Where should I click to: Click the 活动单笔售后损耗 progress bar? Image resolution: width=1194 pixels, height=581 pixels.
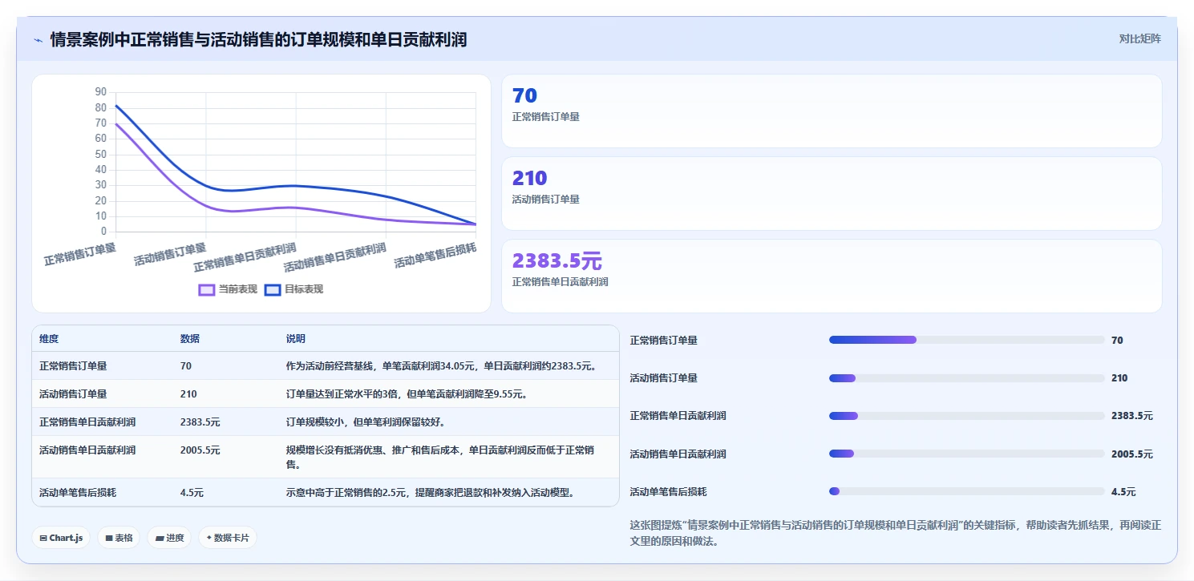point(966,491)
